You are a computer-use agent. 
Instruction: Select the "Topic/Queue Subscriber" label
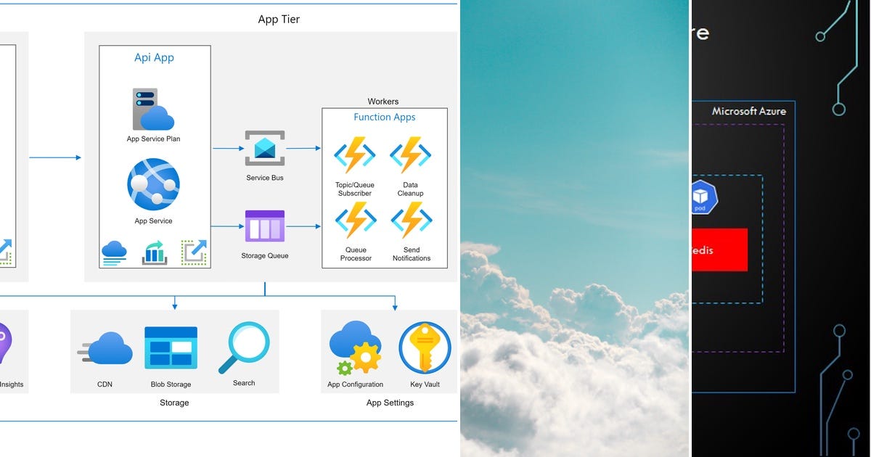point(354,189)
